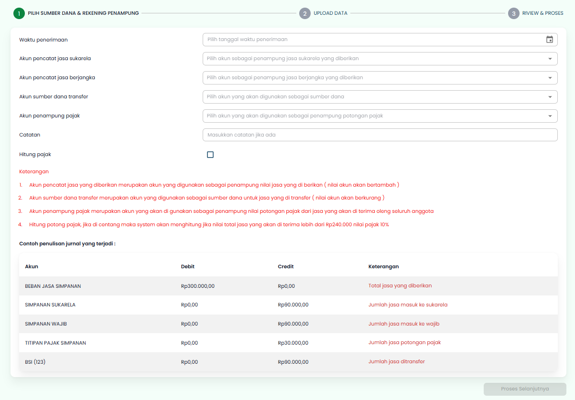This screenshot has height=400, width=575.
Task: Select the Upload Data step label
Action: (x=330, y=13)
